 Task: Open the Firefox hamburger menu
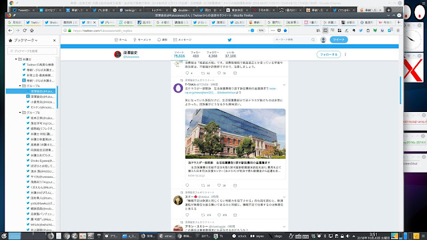point(398,31)
